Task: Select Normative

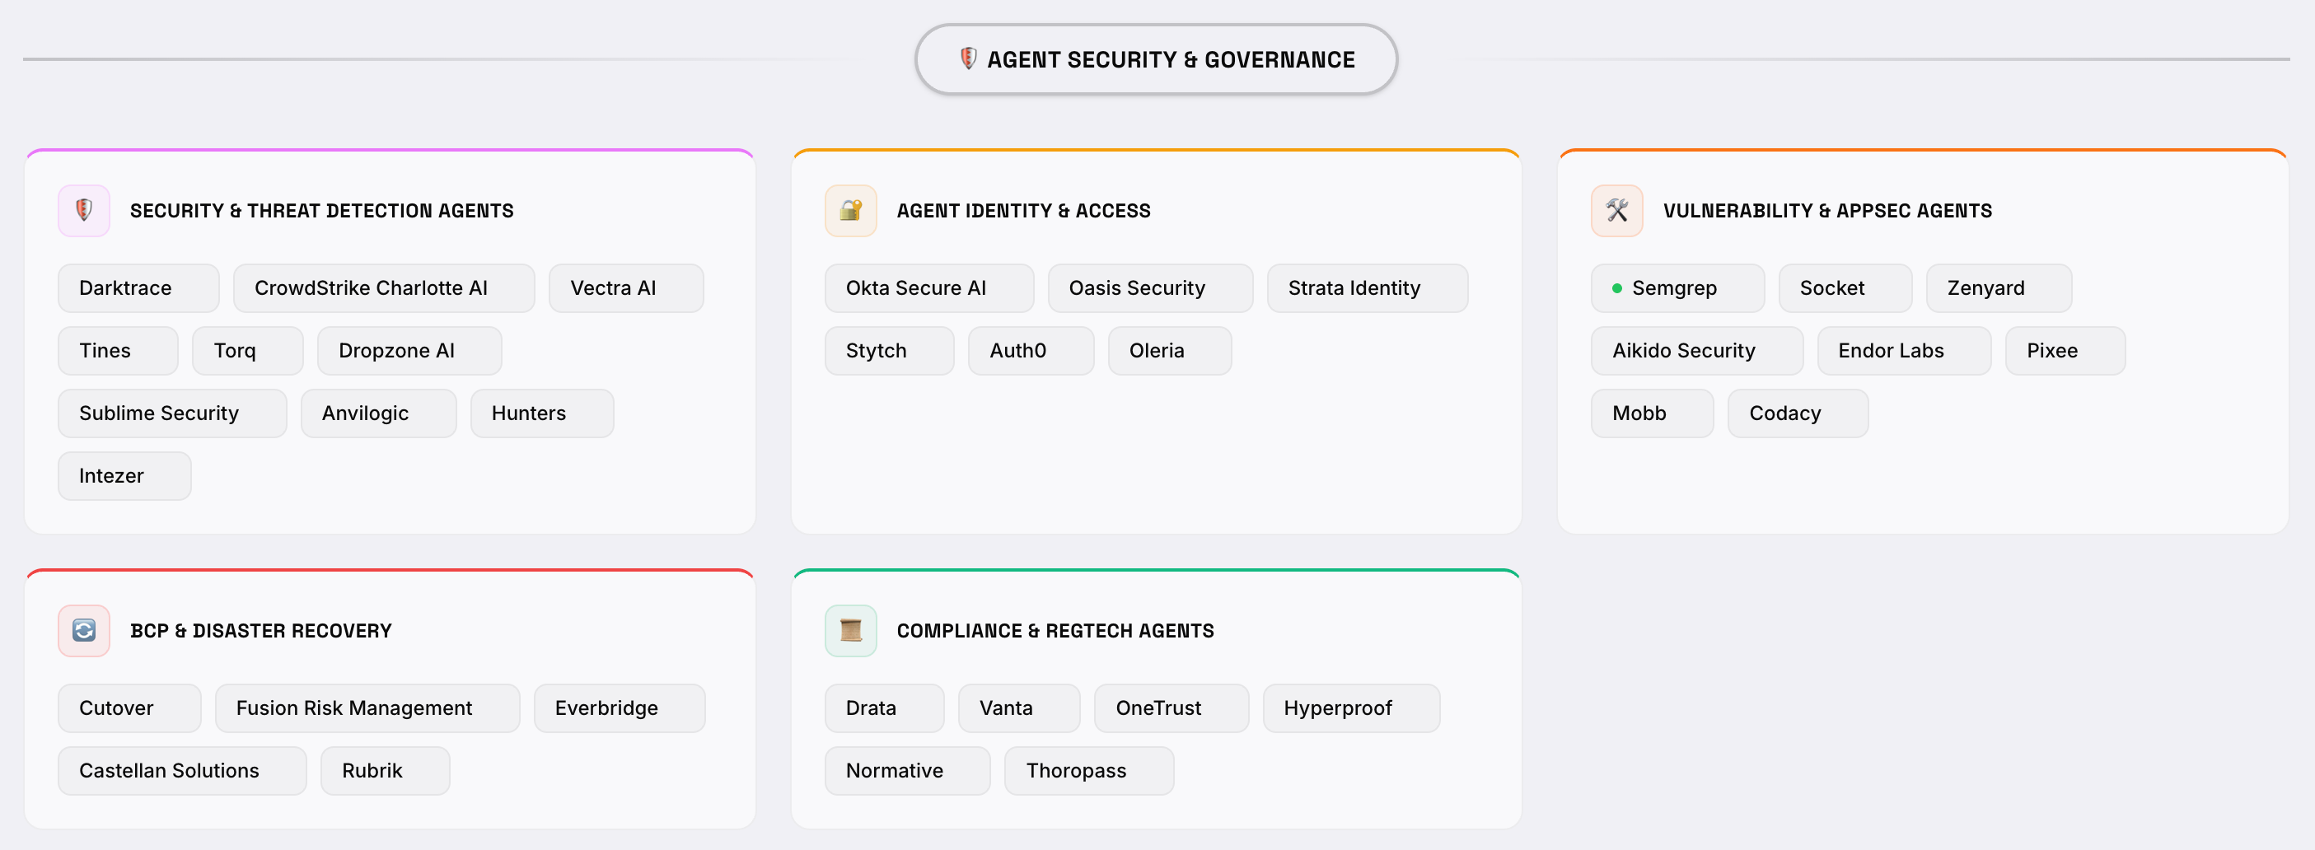Action: (908, 772)
